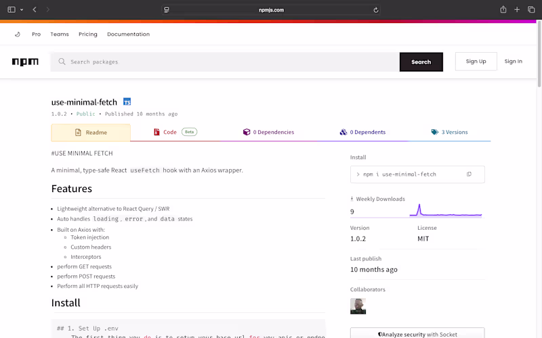Open the 0 Dependencies tab
This screenshot has height=338, width=542.
[x=268, y=132]
